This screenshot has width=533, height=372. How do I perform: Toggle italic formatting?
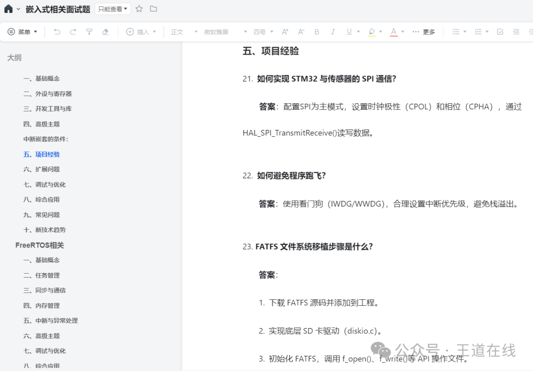333,32
